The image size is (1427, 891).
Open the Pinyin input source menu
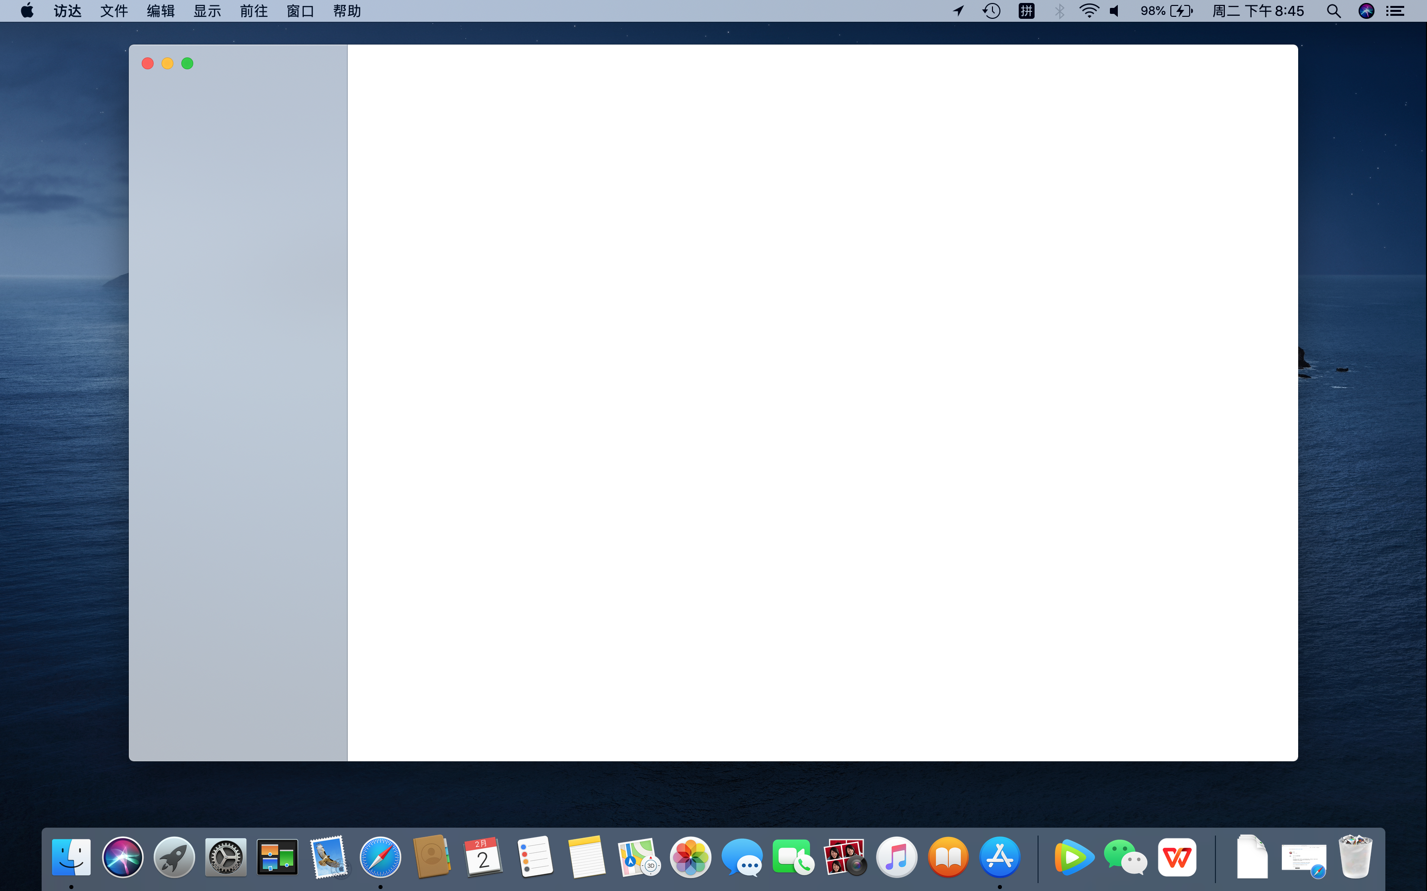(1026, 10)
